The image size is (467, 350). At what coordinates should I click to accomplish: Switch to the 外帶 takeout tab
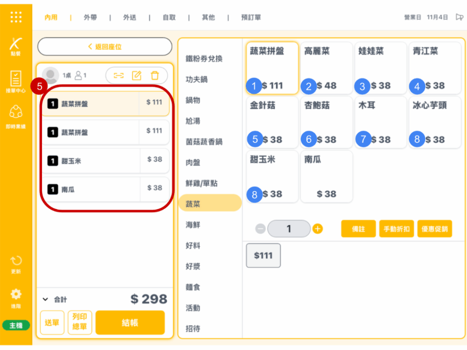(90, 17)
